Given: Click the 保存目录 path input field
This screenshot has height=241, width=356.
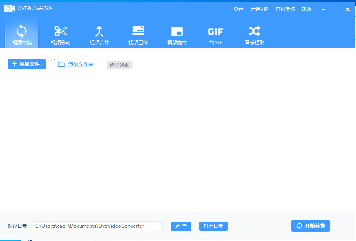Looking at the screenshot, I should (x=98, y=226).
